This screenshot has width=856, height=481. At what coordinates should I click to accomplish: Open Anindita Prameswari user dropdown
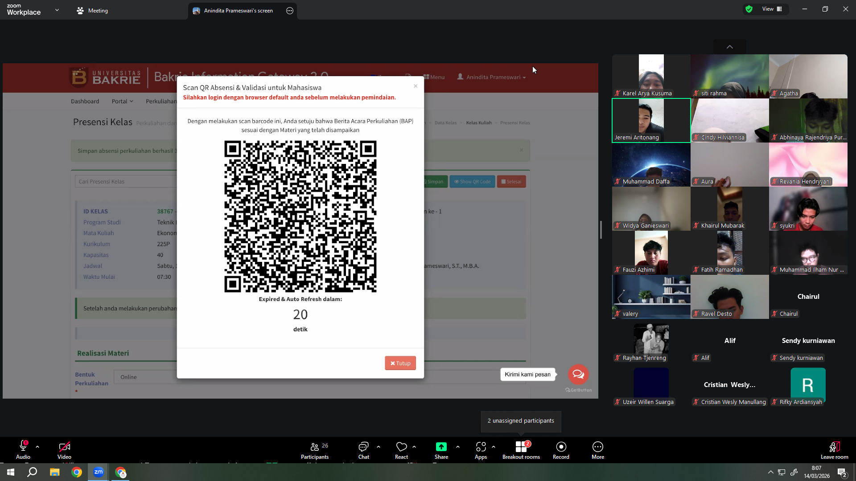[491, 77]
